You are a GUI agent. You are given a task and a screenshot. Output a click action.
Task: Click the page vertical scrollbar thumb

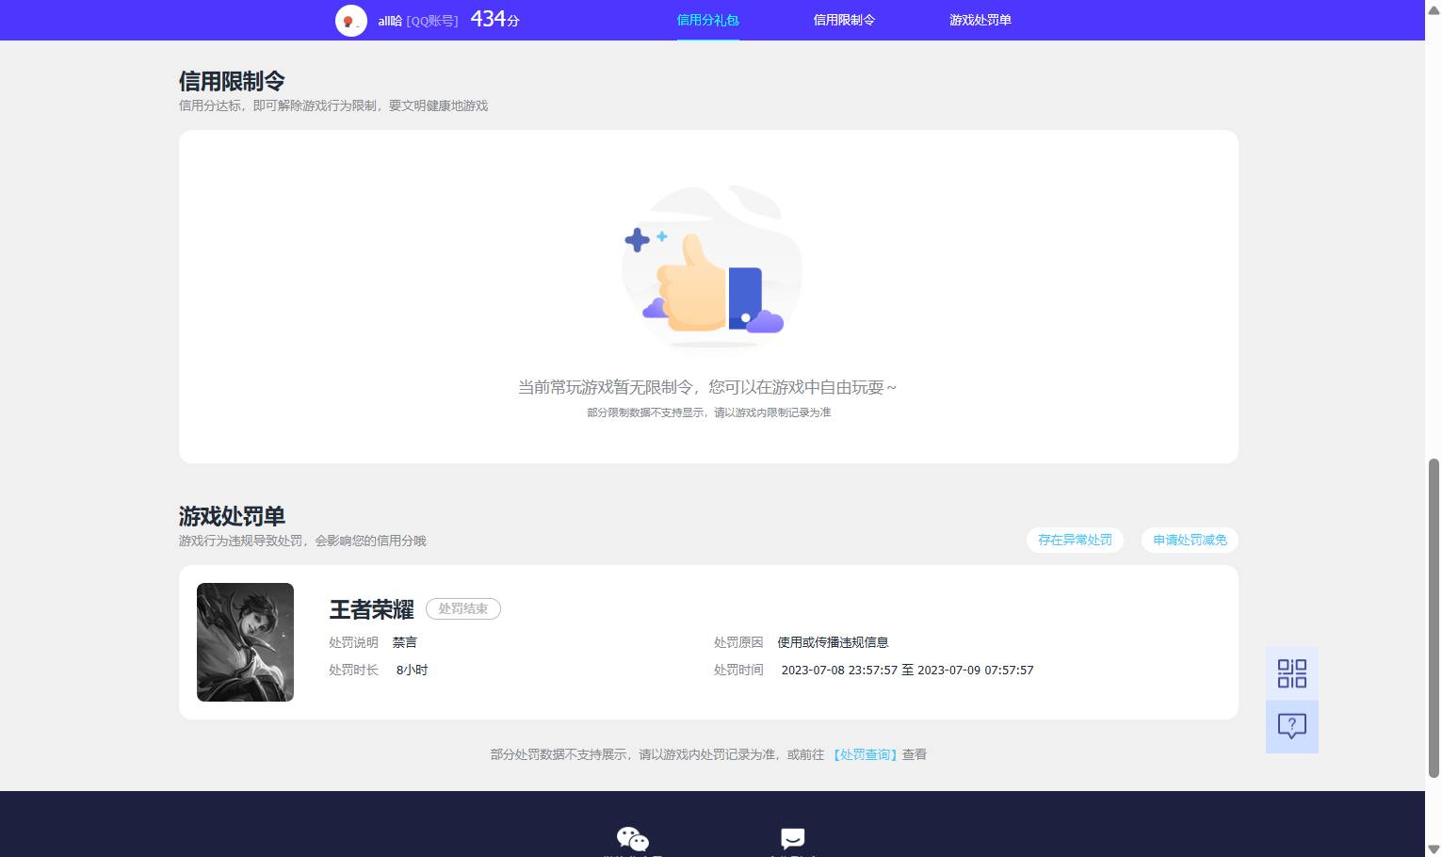coord(1434,618)
